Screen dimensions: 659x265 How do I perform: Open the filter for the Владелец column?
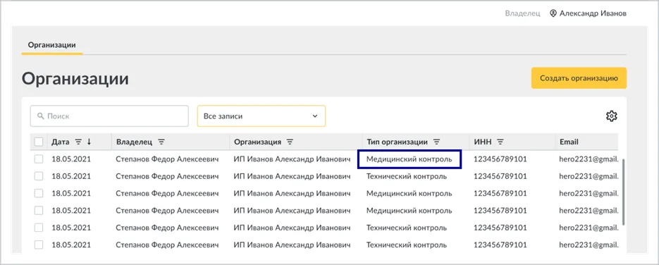(161, 142)
